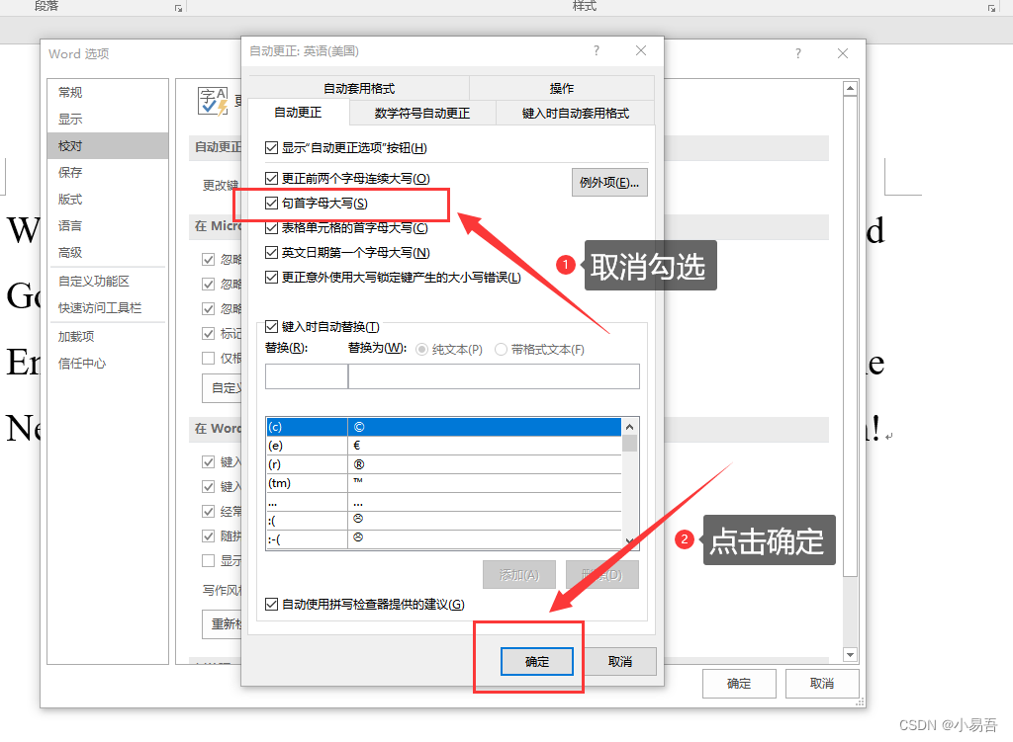
Task: Select 常规 in Word options sidebar
Action: [107, 92]
